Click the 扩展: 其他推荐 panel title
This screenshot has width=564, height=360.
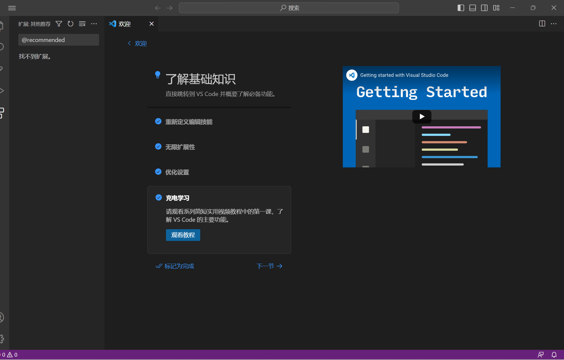click(x=34, y=24)
